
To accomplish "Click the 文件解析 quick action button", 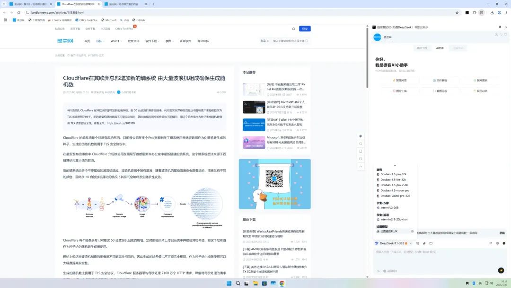I will [440, 80].
